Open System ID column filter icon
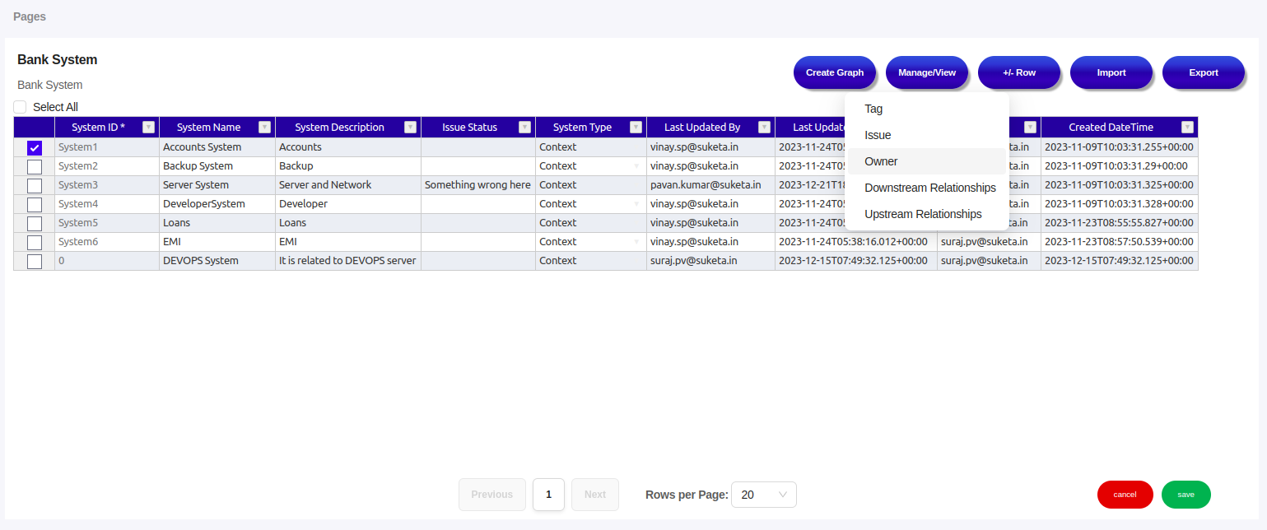The image size is (1267, 530). coord(148,127)
